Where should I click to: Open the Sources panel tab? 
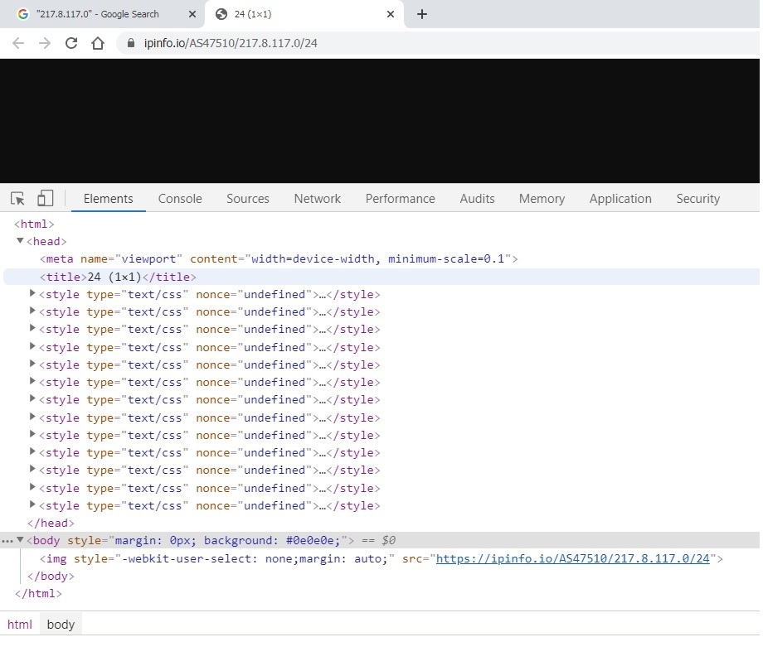coord(248,198)
